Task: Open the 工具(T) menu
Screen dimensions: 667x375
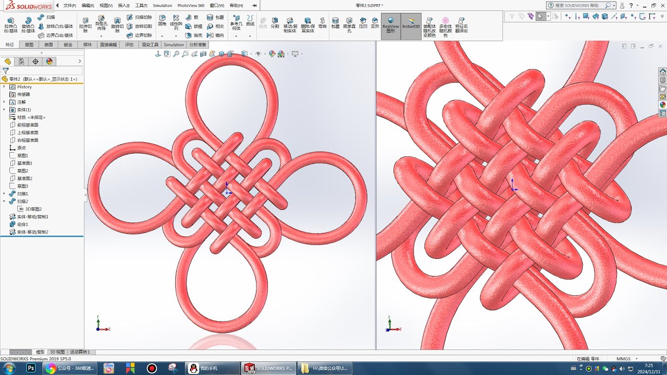Action: [x=141, y=5]
